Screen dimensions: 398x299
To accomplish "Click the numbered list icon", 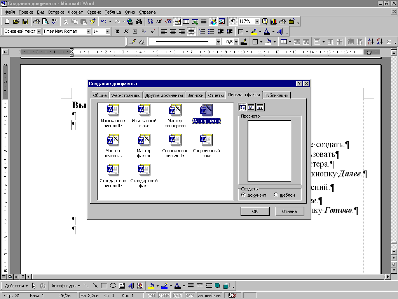I will pos(202,32).
